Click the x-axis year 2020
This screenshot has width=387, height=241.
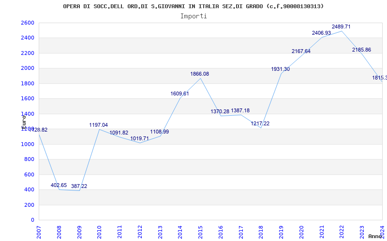pos(301,232)
